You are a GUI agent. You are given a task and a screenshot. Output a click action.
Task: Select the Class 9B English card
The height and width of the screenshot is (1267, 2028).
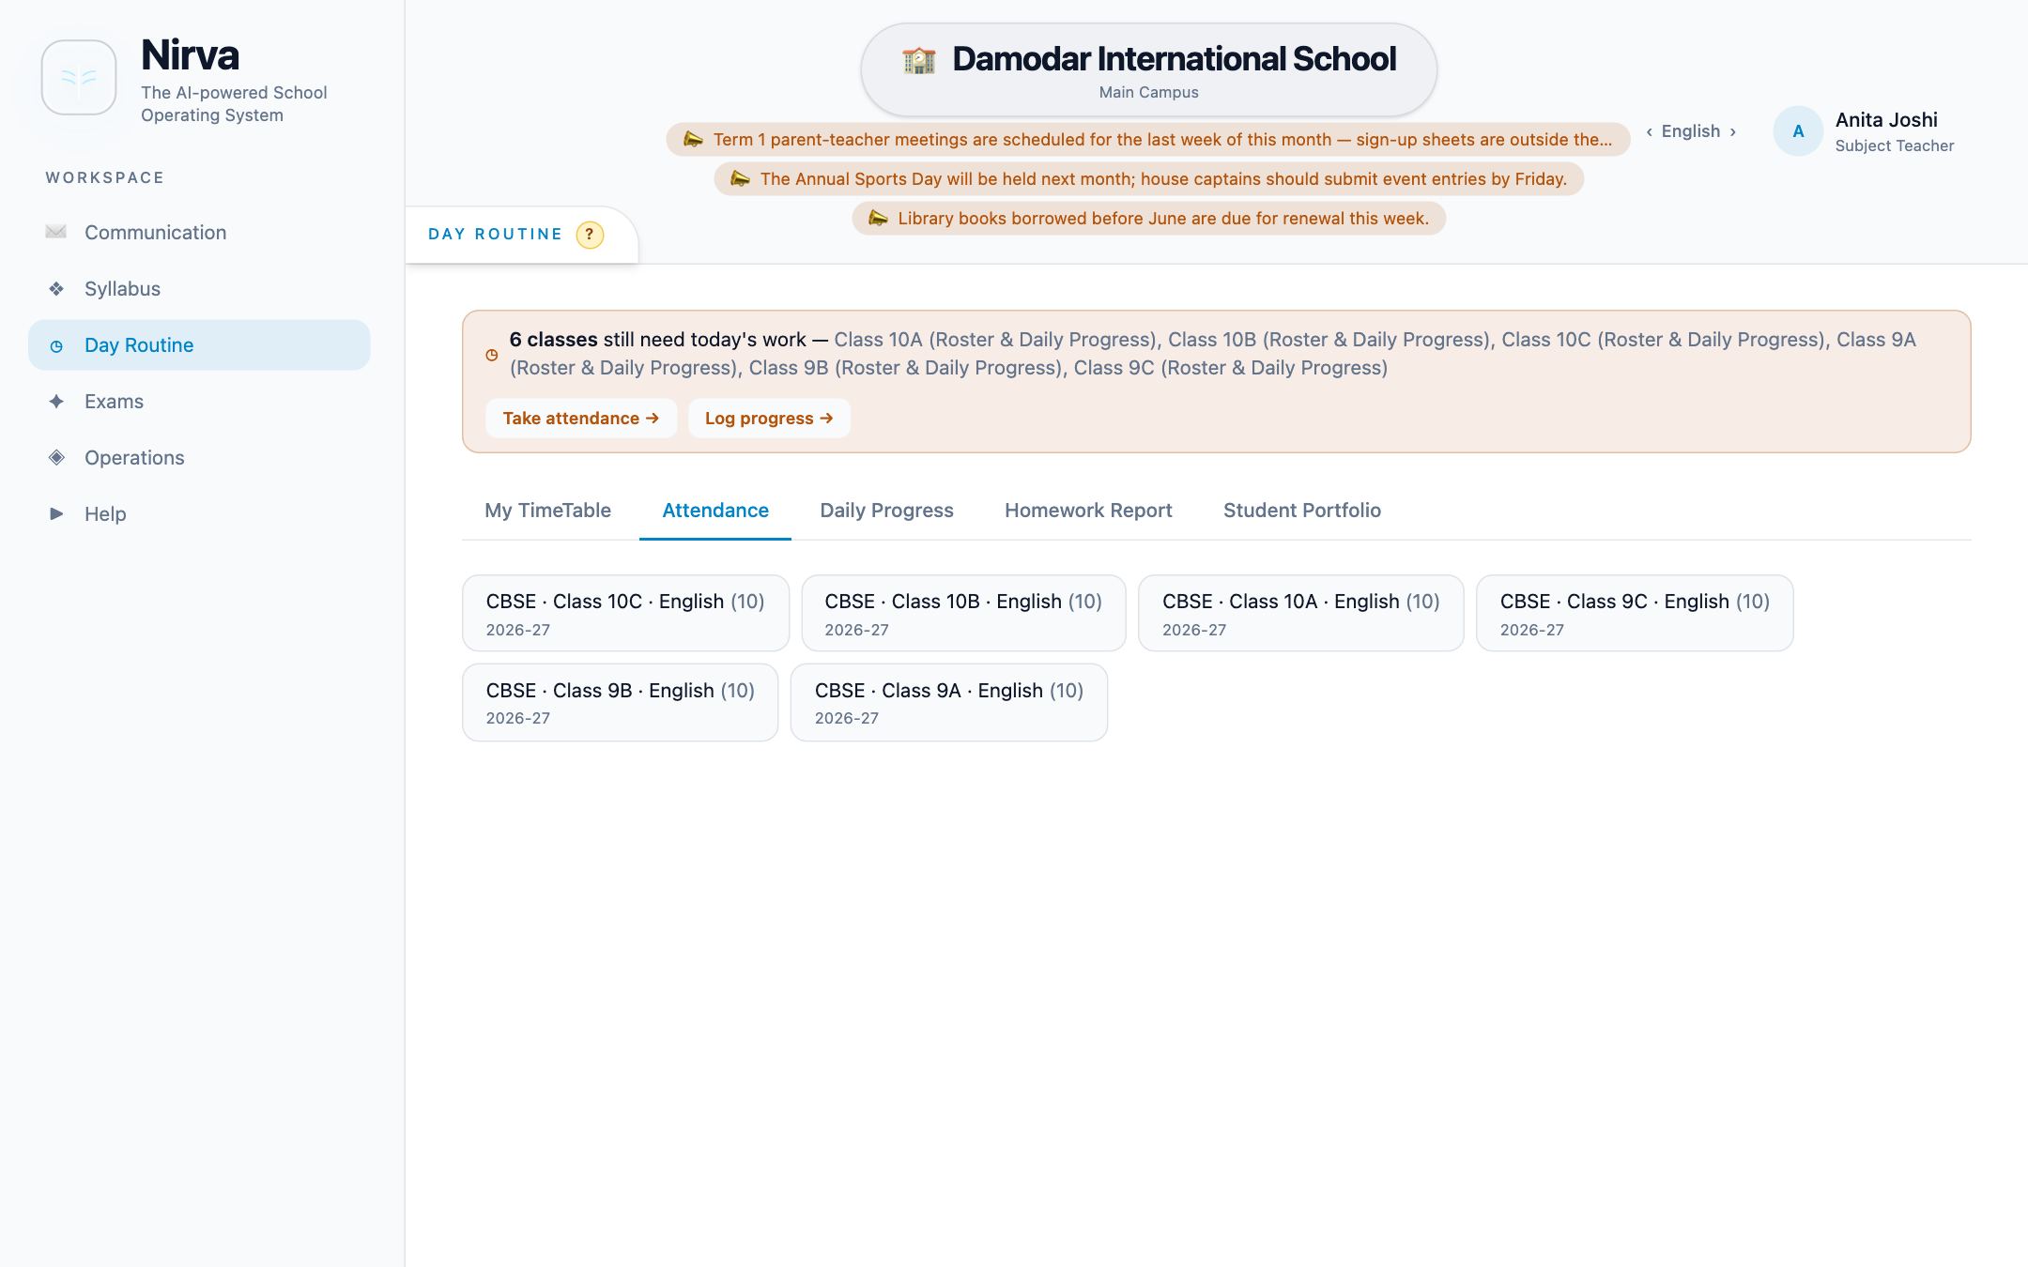(620, 702)
